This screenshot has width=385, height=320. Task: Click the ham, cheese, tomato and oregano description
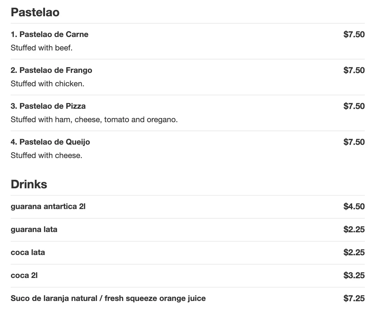pyautogui.click(x=94, y=120)
